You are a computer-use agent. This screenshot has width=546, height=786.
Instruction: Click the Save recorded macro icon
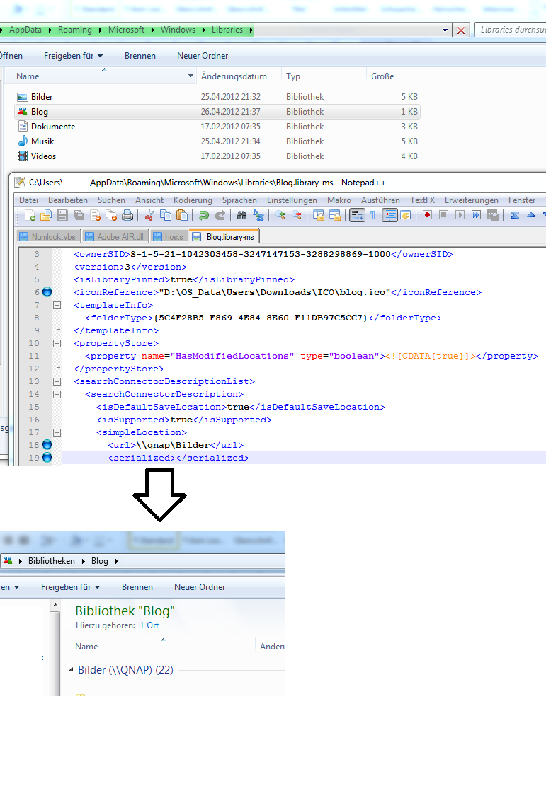[x=493, y=215]
